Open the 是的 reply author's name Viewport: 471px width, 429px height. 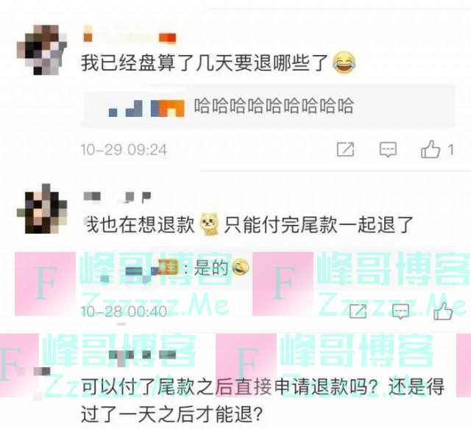[140, 269]
